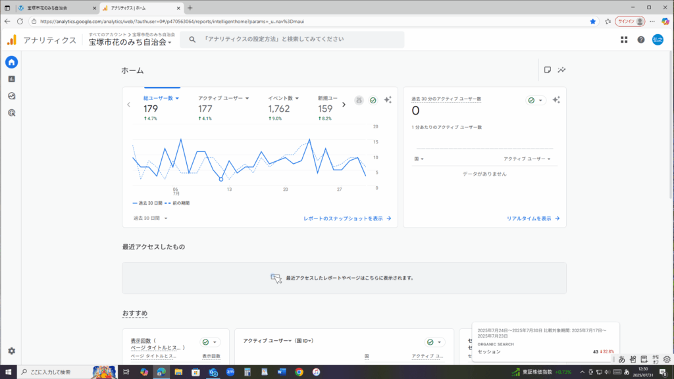Open realtime card アクティブ ユーザー column dropdown
The image size is (674, 379).
point(527,159)
